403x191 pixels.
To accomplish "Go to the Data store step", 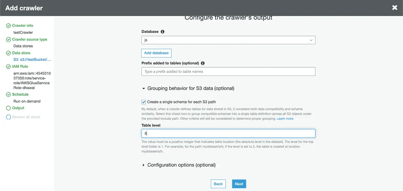I will tap(21, 53).
